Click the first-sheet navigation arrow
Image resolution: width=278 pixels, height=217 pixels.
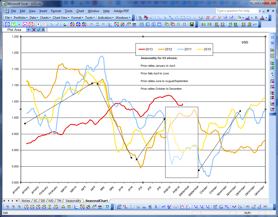tap(4, 201)
